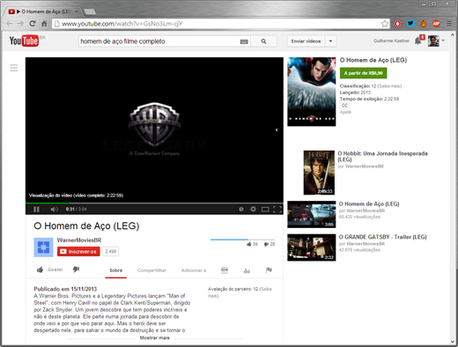This screenshot has height=347, width=458.
Task: Click the search magnifier button
Action: (263, 41)
